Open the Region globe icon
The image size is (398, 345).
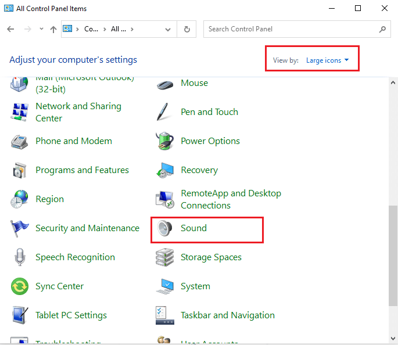(20, 199)
